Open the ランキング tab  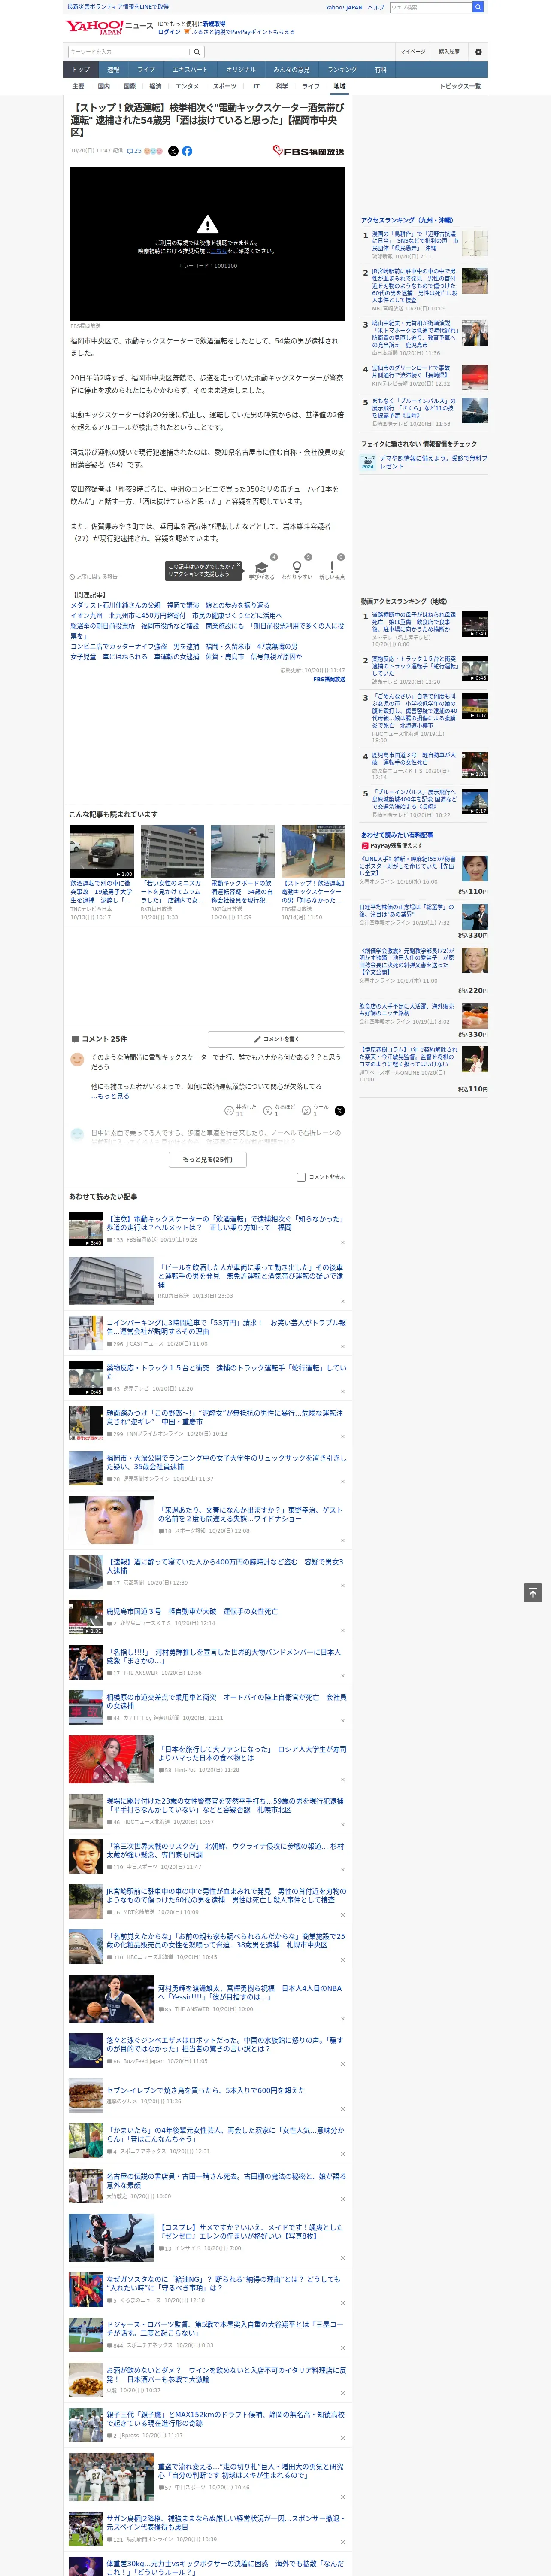point(342,70)
